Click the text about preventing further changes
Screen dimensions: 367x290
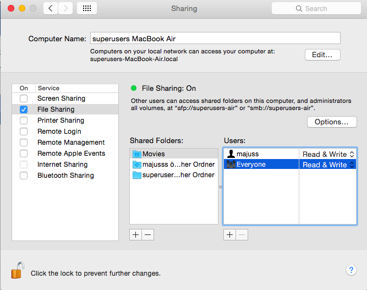click(x=96, y=273)
